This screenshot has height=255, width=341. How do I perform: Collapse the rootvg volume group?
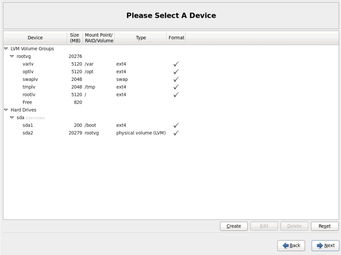12,56
